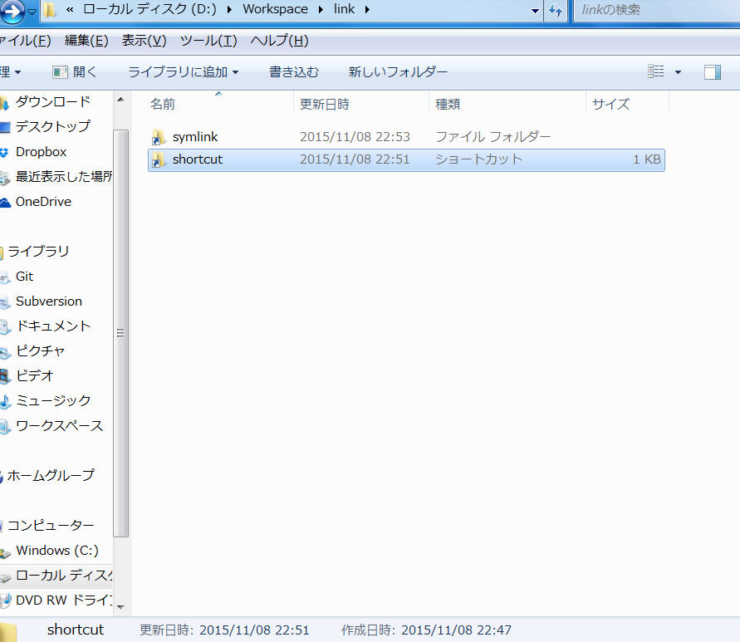The image size is (740, 642).
Task: Click the linkの検索 search field
Action: (x=656, y=11)
